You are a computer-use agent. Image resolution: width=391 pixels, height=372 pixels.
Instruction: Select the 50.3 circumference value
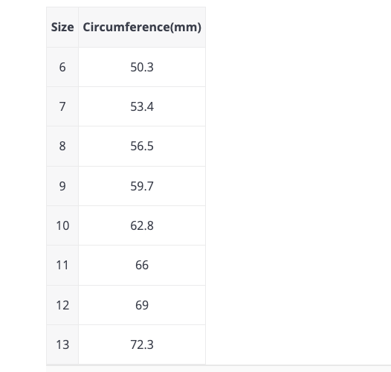142,67
